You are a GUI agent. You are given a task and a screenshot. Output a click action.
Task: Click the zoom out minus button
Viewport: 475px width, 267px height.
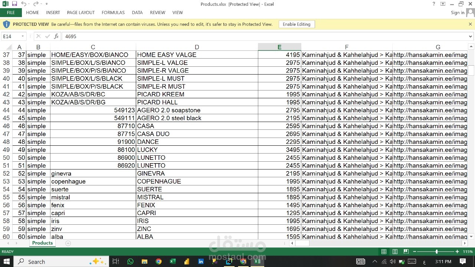click(415, 252)
